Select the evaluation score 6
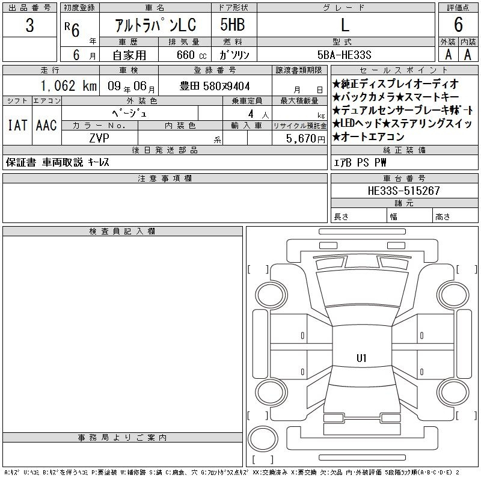 (x=458, y=25)
